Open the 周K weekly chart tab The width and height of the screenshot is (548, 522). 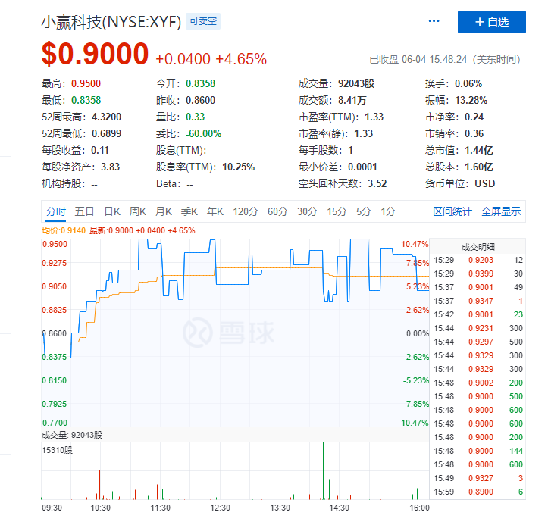[x=138, y=211]
